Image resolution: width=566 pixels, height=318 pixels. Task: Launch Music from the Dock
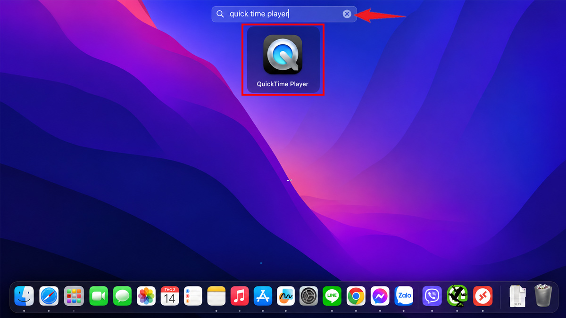pos(240,296)
